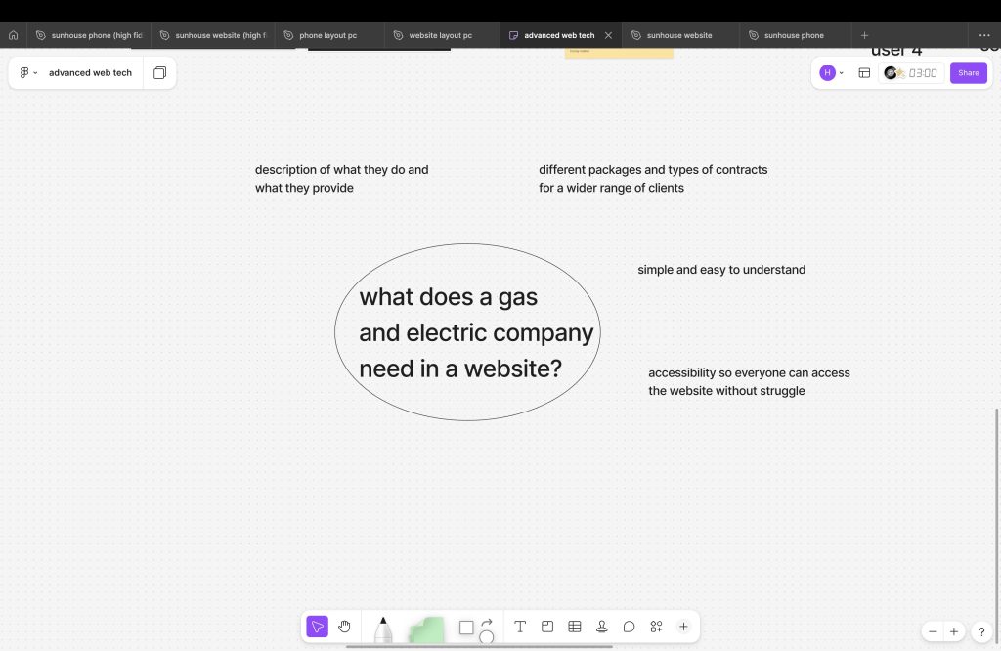Image resolution: width=1001 pixels, height=651 pixels.
Task: Switch to the sunhouse website tab
Action: point(678,35)
